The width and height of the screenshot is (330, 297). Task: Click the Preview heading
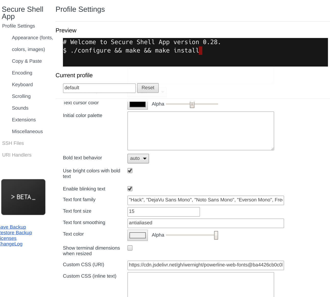pyautogui.click(x=66, y=31)
